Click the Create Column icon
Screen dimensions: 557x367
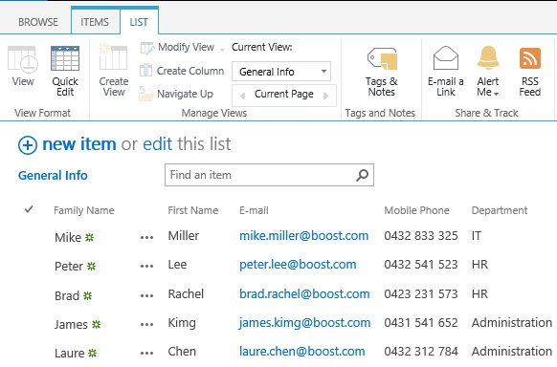pos(145,70)
